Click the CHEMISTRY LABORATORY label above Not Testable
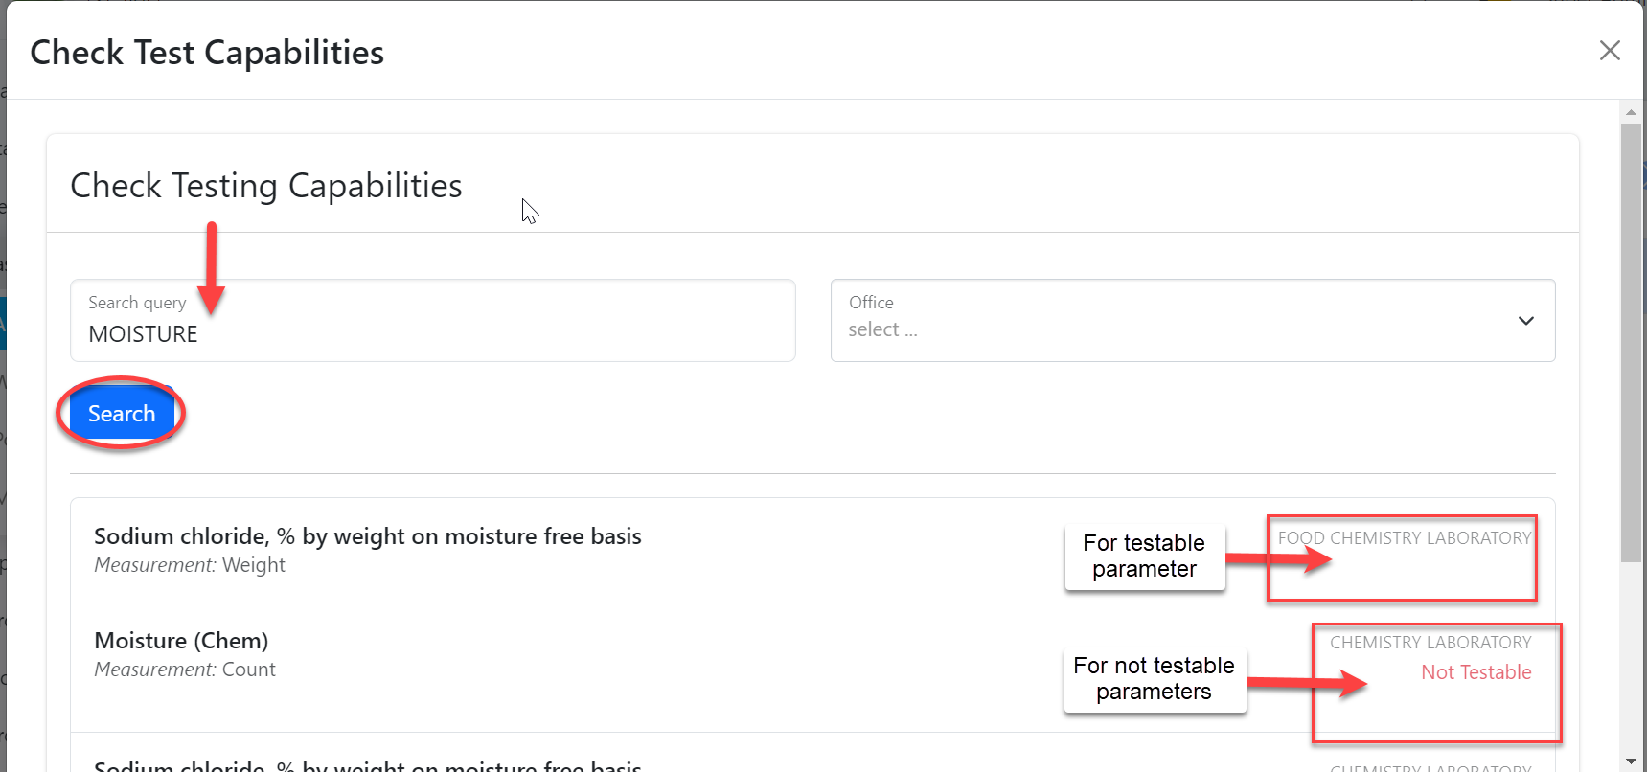1647x772 pixels. coord(1430,643)
